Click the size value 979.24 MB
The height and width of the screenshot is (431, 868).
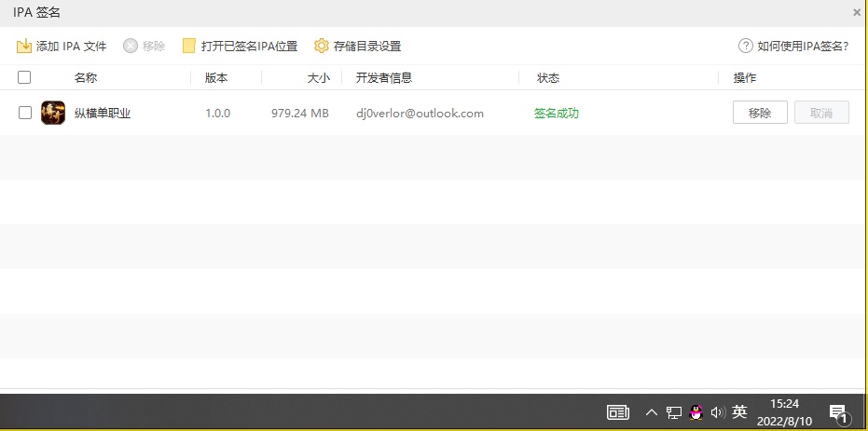point(300,114)
